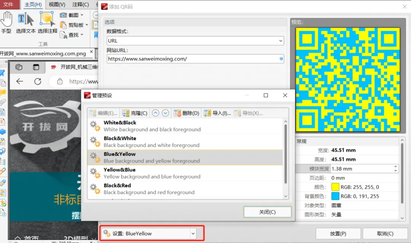Viewport: 411px width, 243px height.
Task: Expand the data format URL dropdown
Action: click(x=280, y=41)
